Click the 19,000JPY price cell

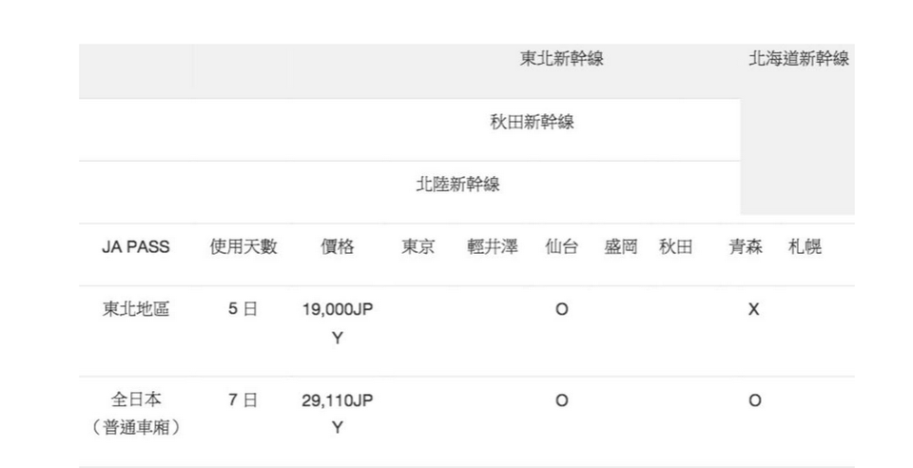pyautogui.click(x=337, y=323)
